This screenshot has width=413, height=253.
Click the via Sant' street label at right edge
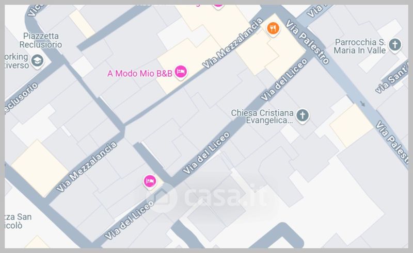pyautogui.click(x=391, y=78)
